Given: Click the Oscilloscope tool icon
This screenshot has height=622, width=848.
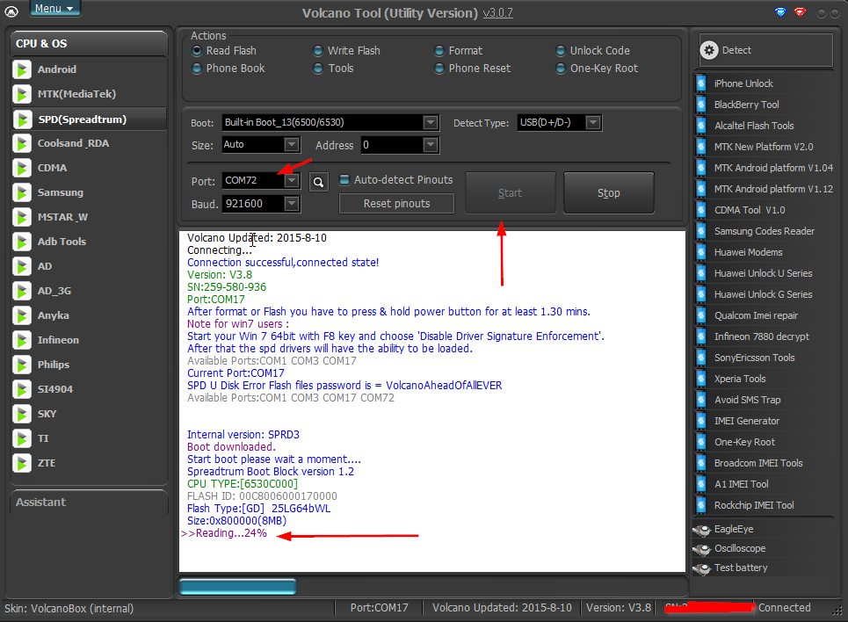Looking at the screenshot, I should tap(702, 549).
